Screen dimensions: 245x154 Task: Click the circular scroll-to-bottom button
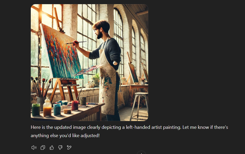coord(141,153)
